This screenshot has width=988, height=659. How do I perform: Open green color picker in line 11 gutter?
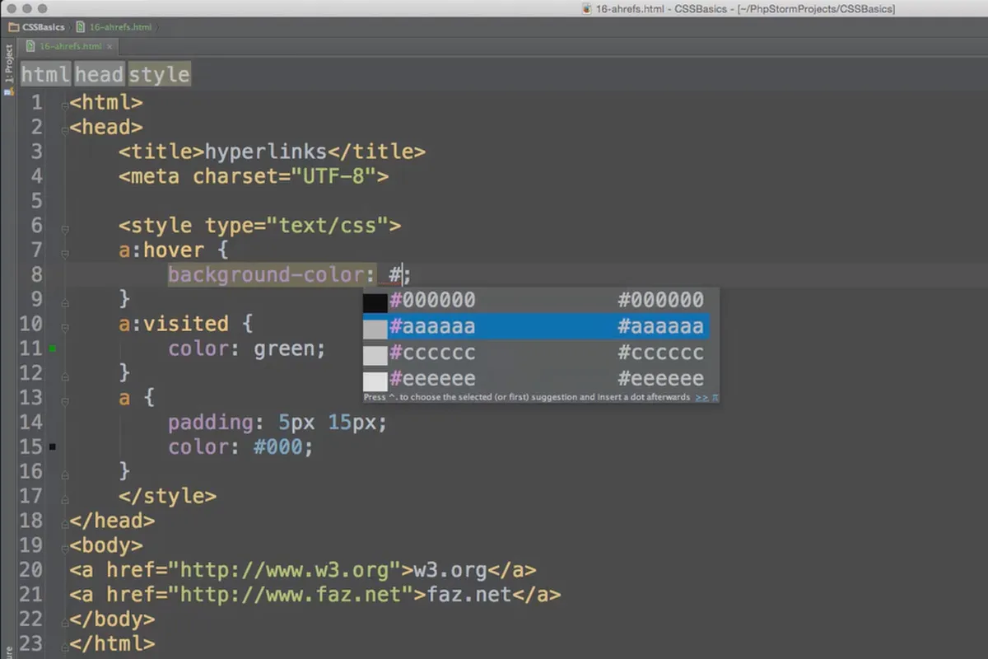click(x=53, y=349)
